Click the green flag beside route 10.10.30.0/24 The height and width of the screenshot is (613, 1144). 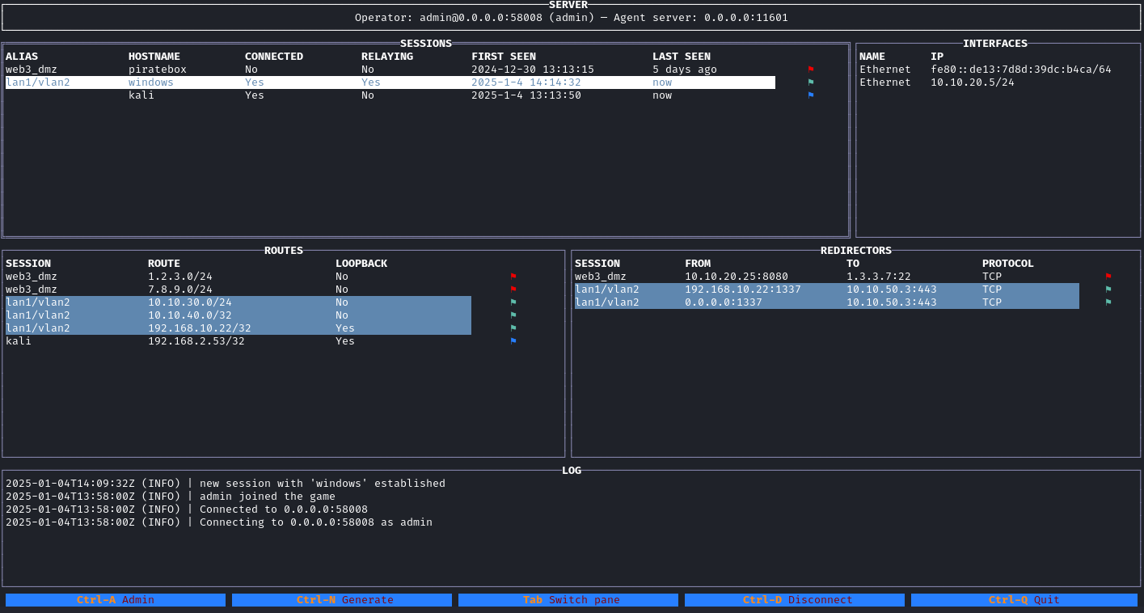click(x=513, y=302)
